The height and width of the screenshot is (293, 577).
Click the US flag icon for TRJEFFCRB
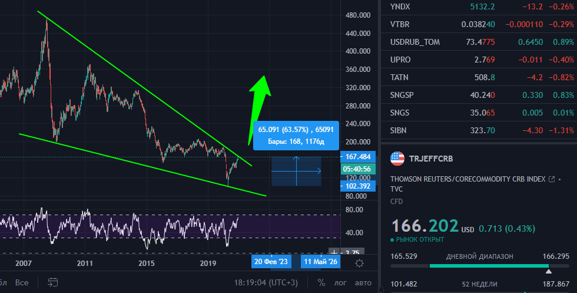[x=397, y=159]
